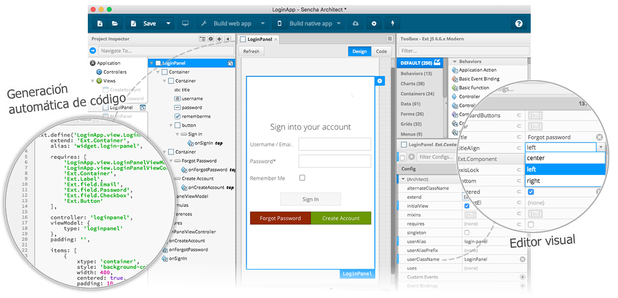Switch to the Code view tab
The width and height of the screenshot is (618, 298).
coord(382,51)
